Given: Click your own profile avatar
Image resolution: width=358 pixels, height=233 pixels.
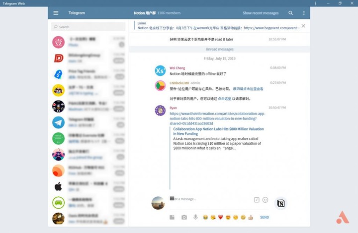Looking at the screenshot, I should coord(158,203).
